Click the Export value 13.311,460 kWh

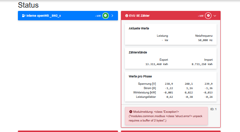pyautogui.click(x=157, y=64)
